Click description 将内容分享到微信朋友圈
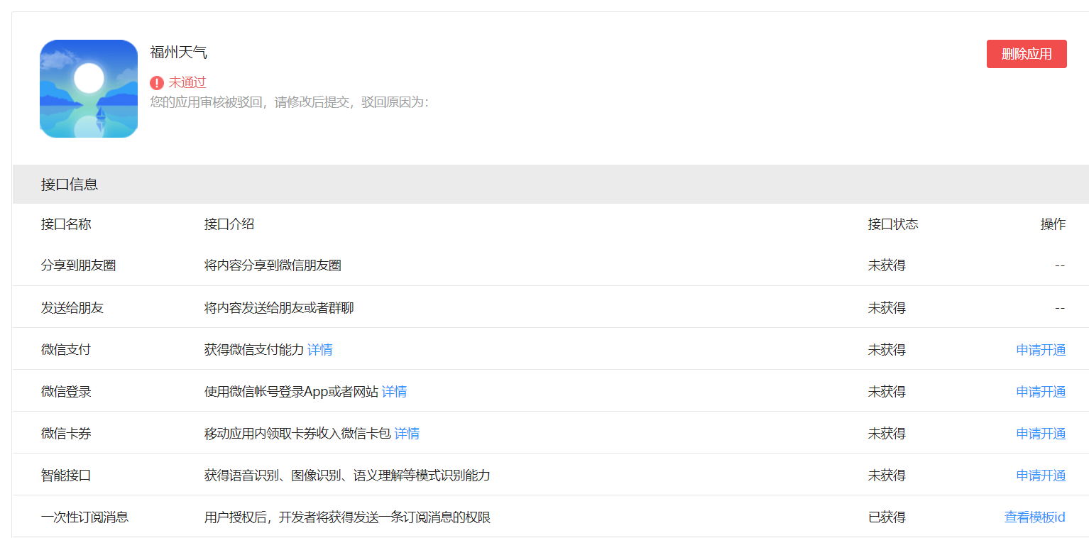This screenshot has height=538, width=1089. point(273,265)
